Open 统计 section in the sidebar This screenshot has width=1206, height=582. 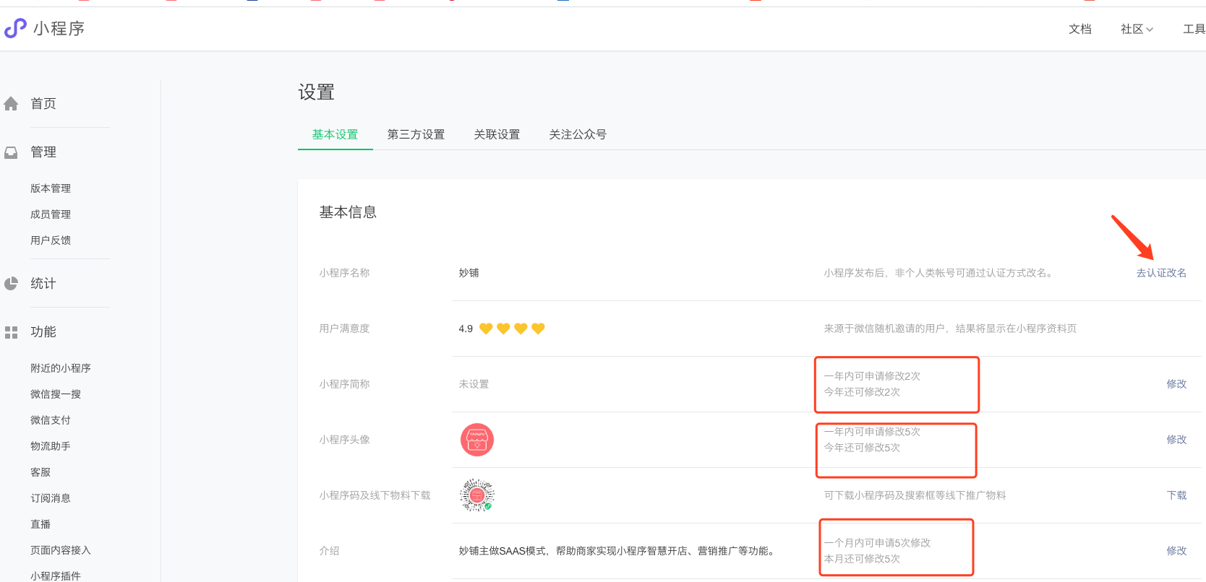pyautogui.click(x=43, y=284)
